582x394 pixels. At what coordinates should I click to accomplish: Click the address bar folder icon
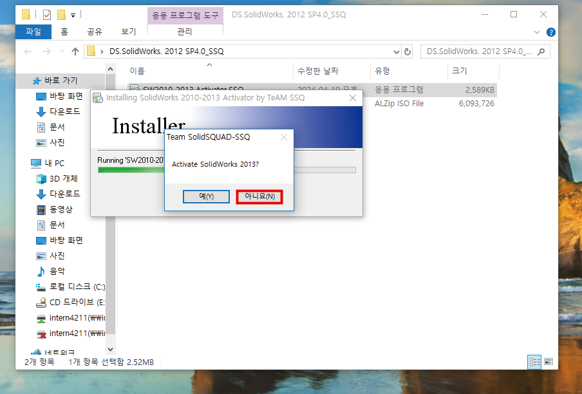[x=91, y=52]
